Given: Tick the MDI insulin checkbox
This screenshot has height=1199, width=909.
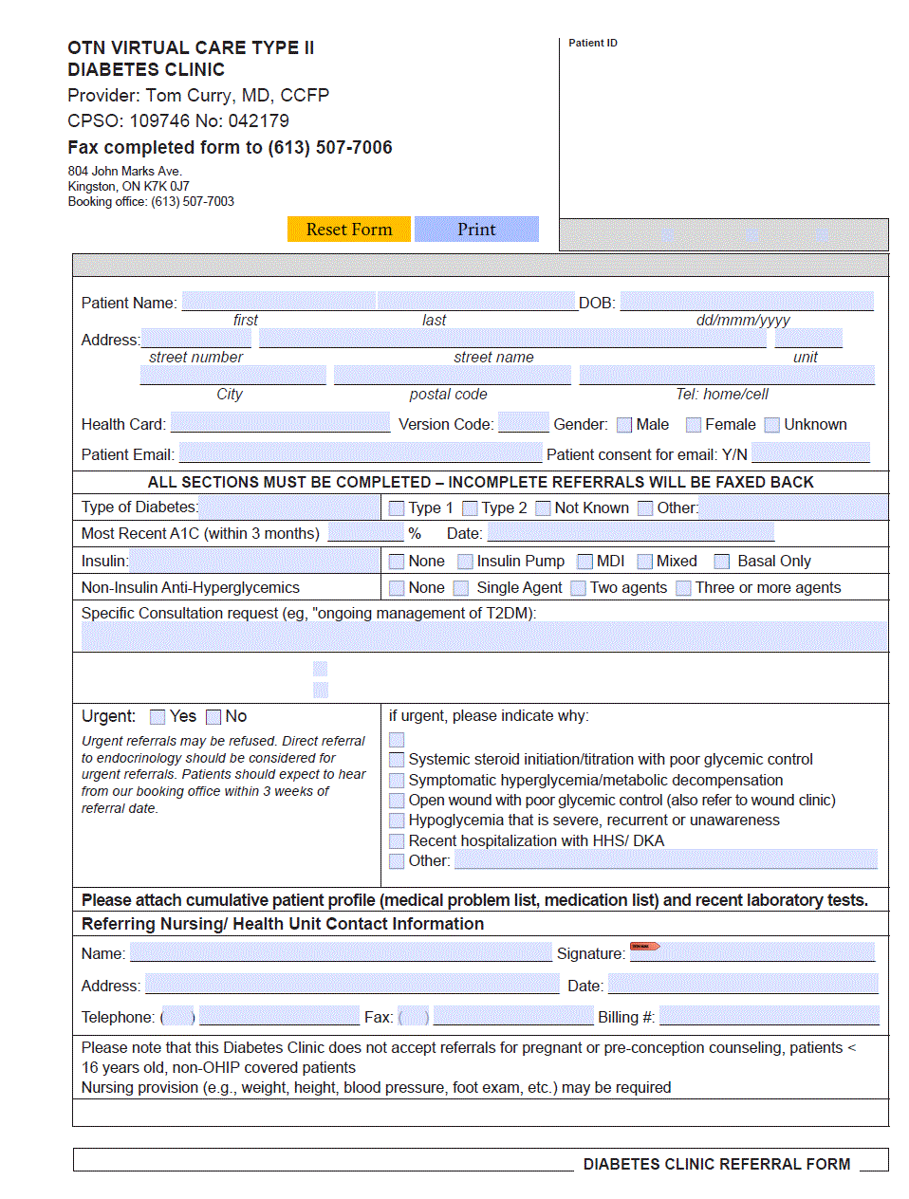Looking at the screenshot, I should [584, 562].
